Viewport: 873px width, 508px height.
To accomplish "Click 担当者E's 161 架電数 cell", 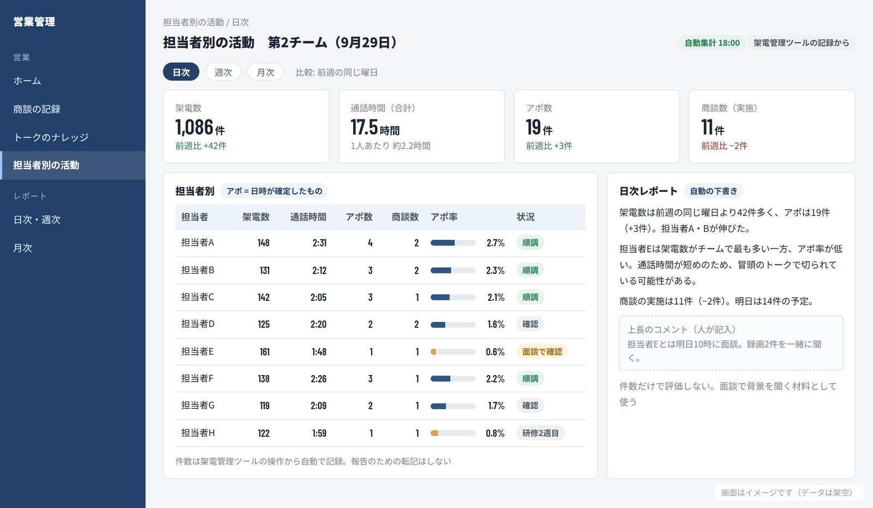I will [265, 352].
